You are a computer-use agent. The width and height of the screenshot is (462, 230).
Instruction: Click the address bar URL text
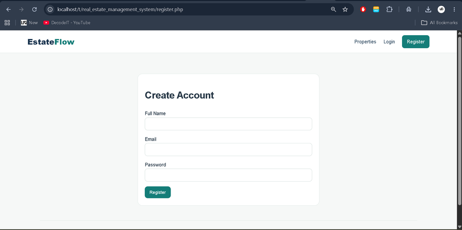tap(120, 9)
